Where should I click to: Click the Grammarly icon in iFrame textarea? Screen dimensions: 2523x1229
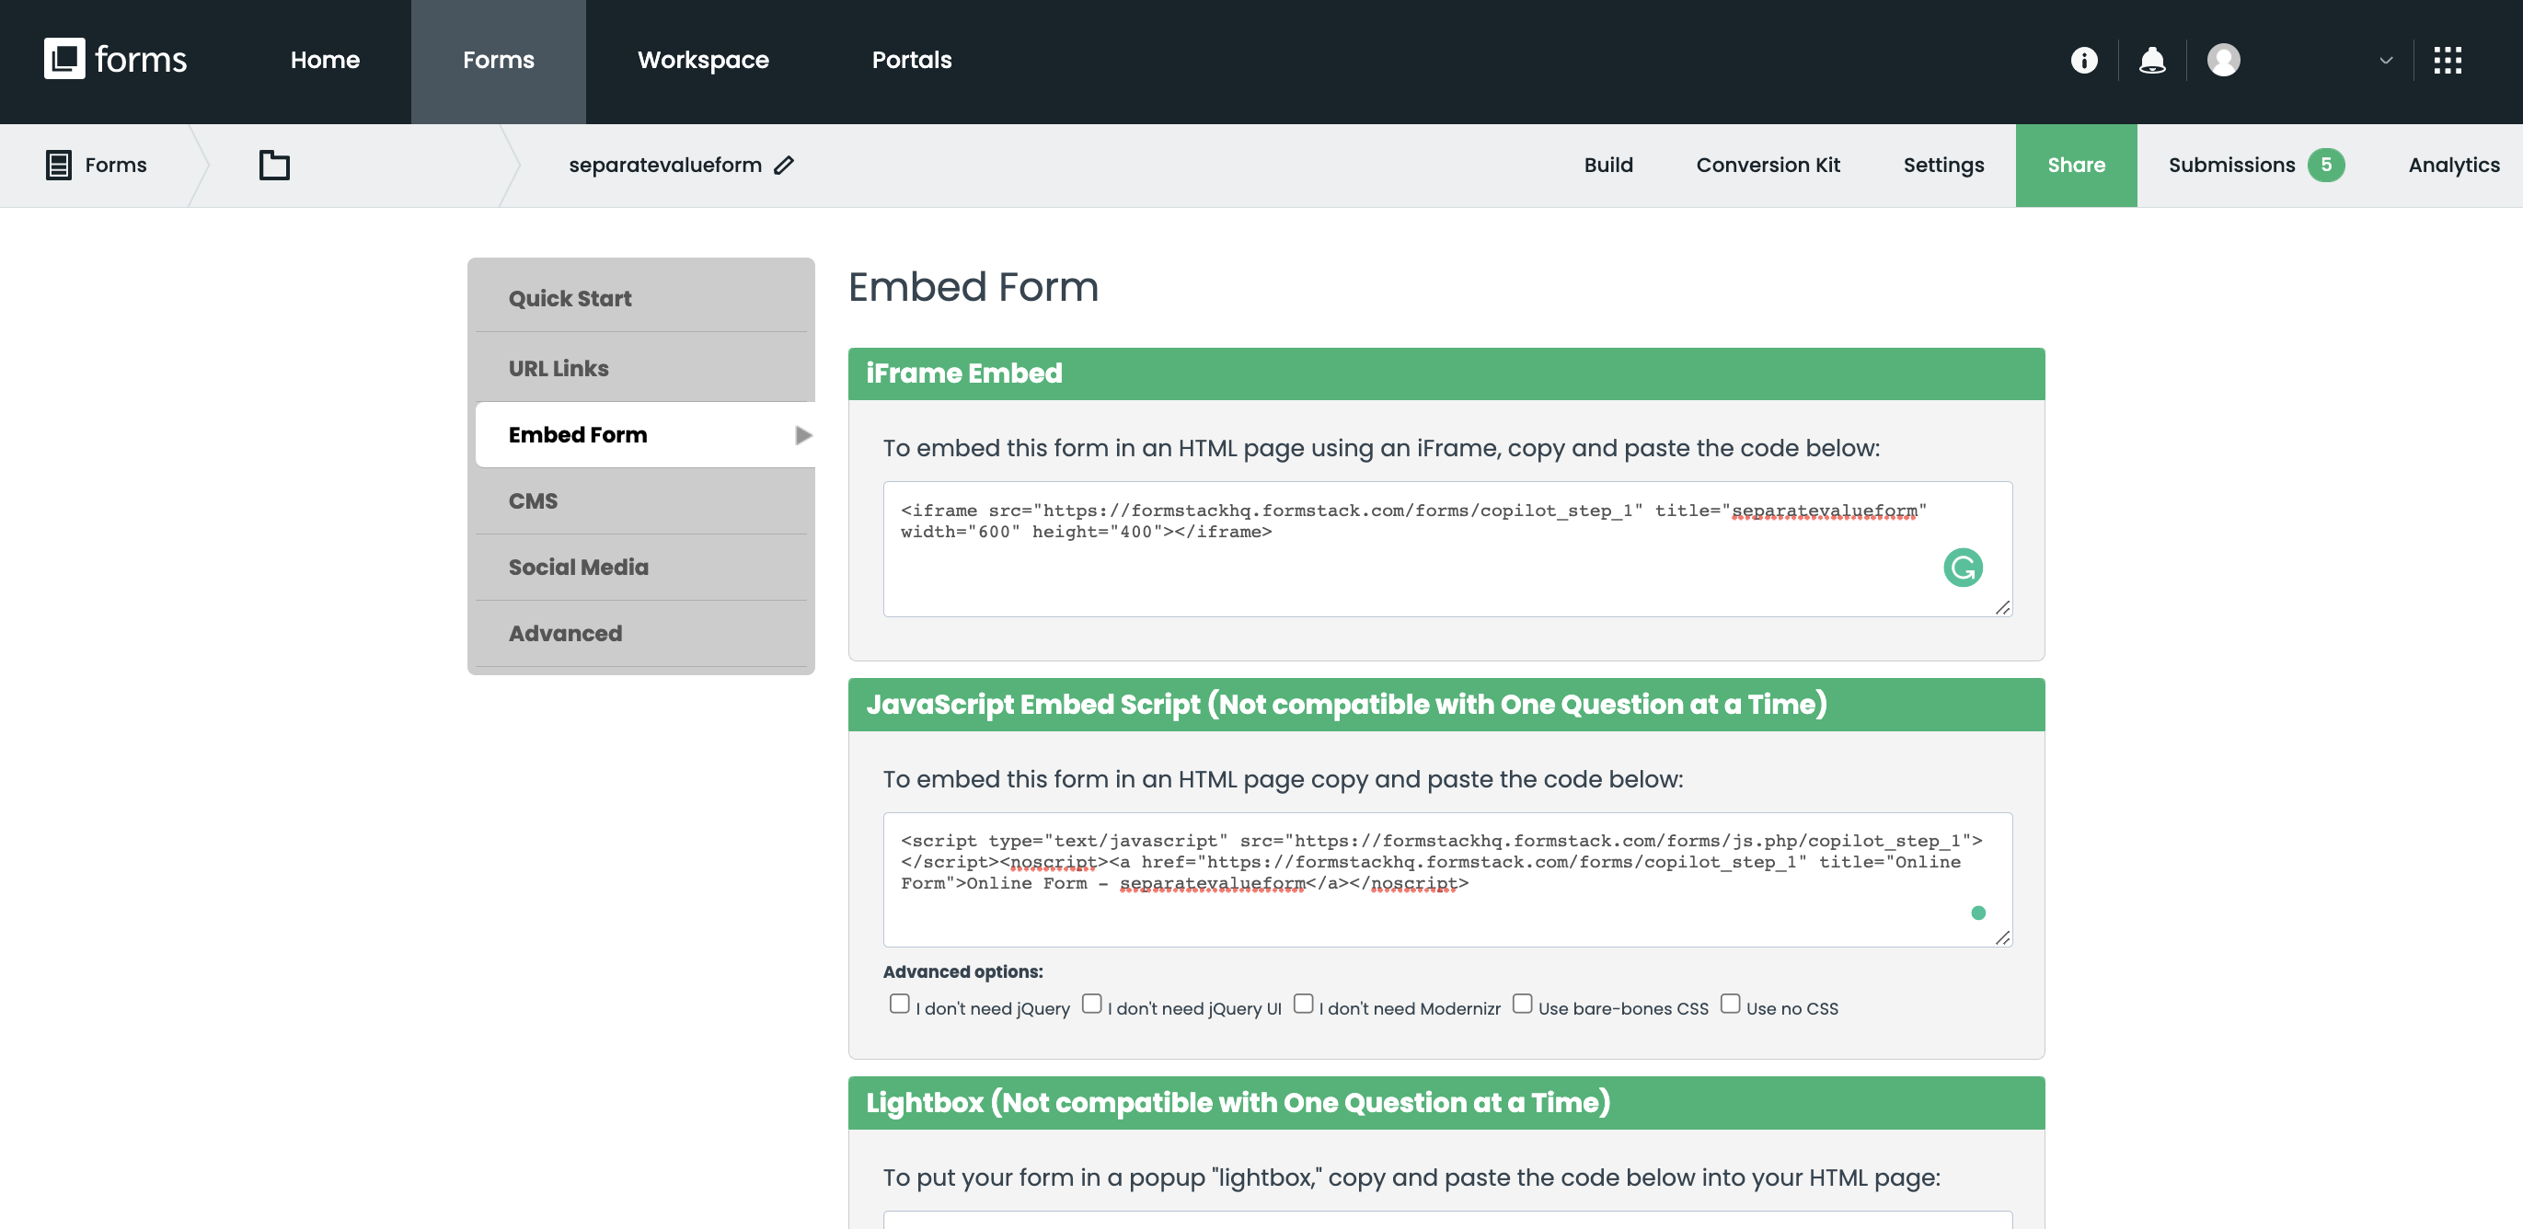point(1963,567)
